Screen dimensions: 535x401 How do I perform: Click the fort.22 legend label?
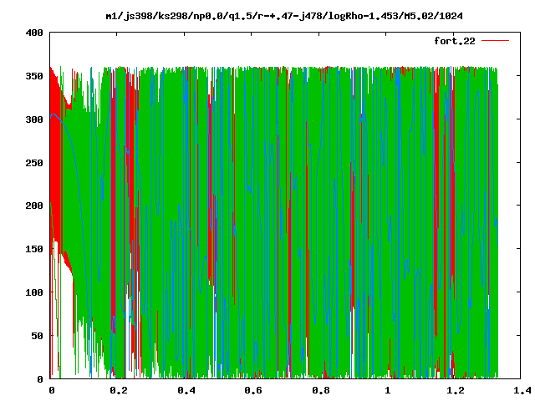(x=455, y=41)
